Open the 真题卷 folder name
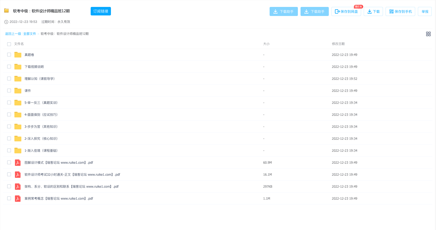 [x=29, y=55]
